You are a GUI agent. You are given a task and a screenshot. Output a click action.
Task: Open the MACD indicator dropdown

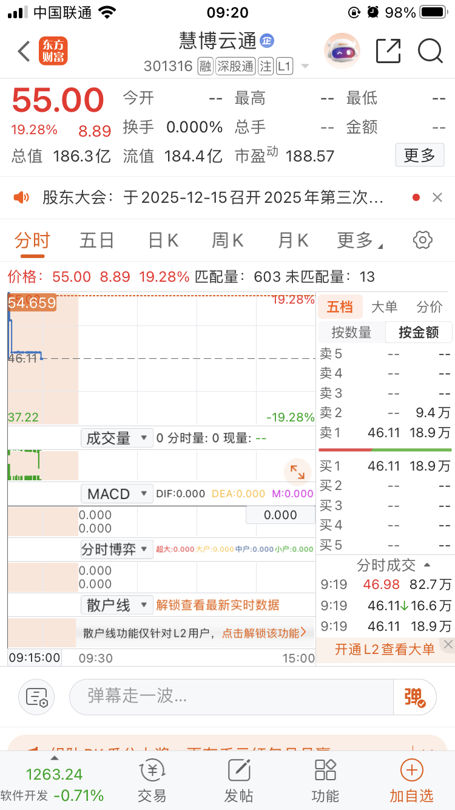pyautogui.click(x=117, y=494)
